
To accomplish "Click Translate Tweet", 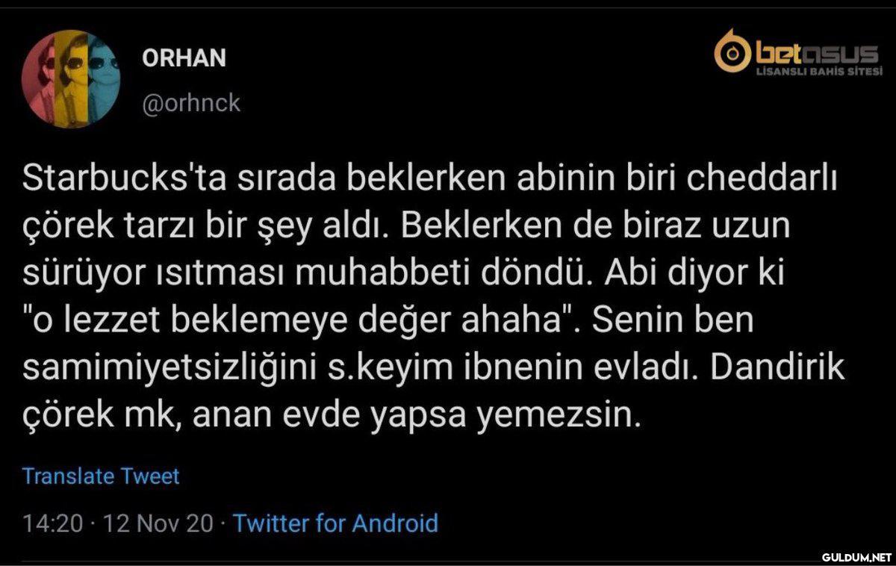I will 101,476.
